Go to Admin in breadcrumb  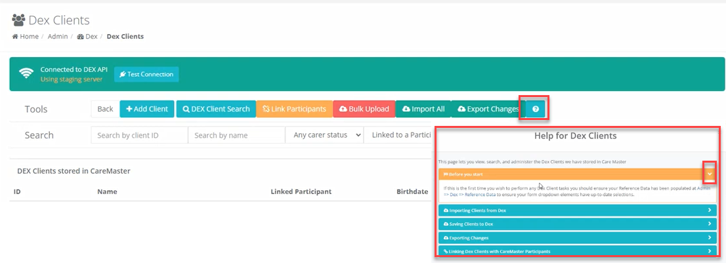click(57, 37)
